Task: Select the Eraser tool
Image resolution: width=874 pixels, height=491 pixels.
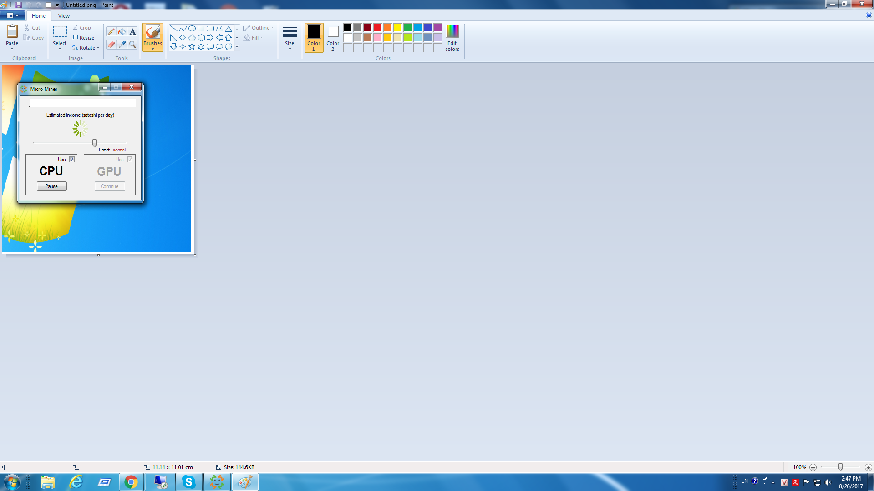Action: (111, 44)
